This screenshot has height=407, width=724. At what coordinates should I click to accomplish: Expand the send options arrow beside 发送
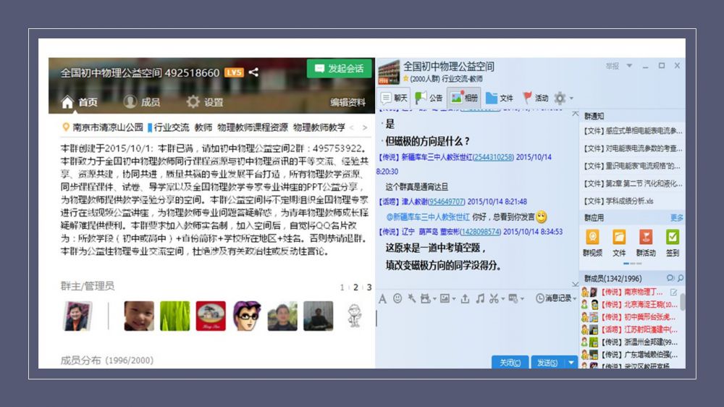(571, 362)
